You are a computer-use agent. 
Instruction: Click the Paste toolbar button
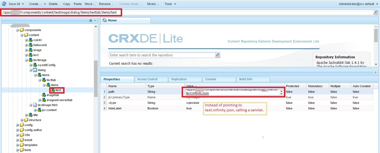pyautogui.click(x=78, y=4)
